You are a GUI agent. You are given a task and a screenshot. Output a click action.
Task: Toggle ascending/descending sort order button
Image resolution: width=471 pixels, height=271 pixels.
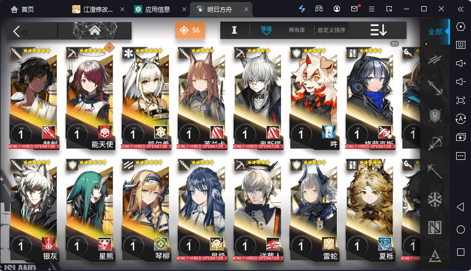pyautogui.click(x=378, y=30)
